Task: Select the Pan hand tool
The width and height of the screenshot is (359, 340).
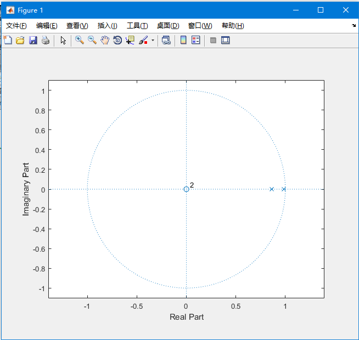Action: (x=105, y=40)
